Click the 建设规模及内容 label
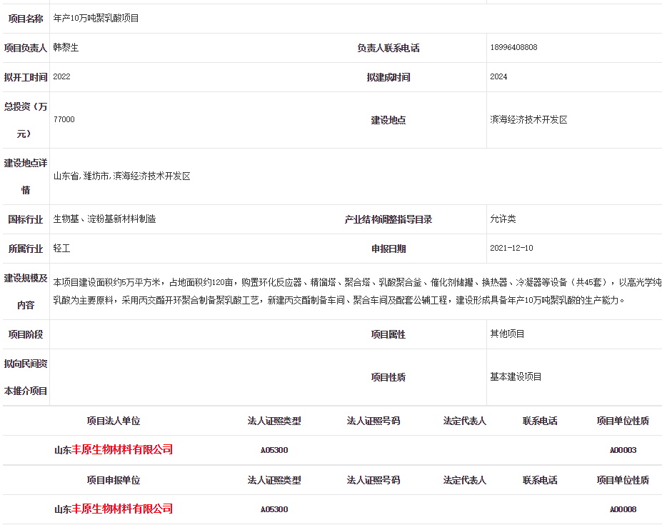Screen dimensions: 662x525 click(x=26, y=291)
